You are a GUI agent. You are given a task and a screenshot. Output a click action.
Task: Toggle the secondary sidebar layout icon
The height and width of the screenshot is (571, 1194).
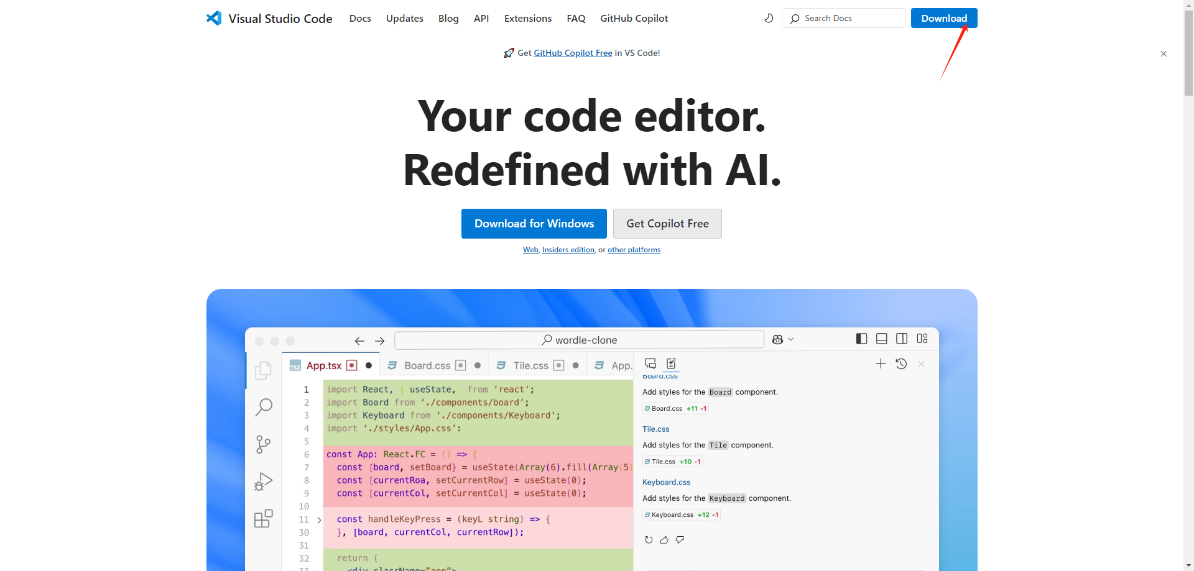(902, 339)
